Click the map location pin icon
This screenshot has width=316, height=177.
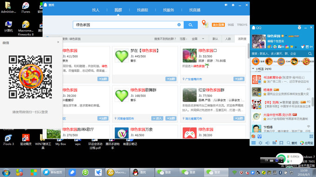click(x=205, y=24)
